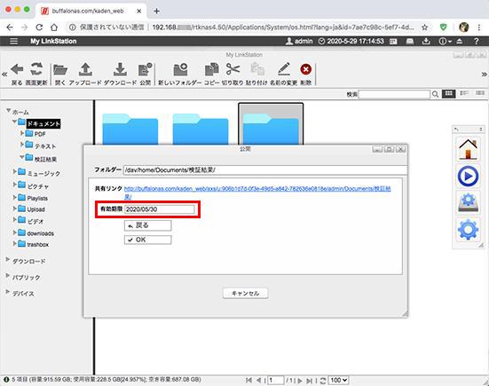The height and width of the screenshot is (386, 489).
Task: Collapse the 検証結果 tree node
Action: (22, 157)
